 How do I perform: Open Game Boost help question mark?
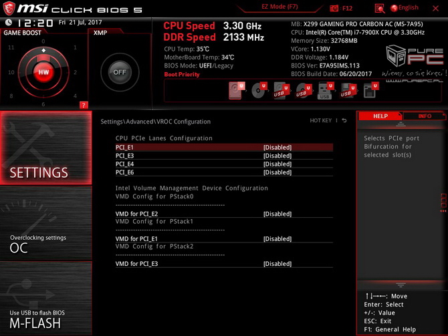click(84, 105)
